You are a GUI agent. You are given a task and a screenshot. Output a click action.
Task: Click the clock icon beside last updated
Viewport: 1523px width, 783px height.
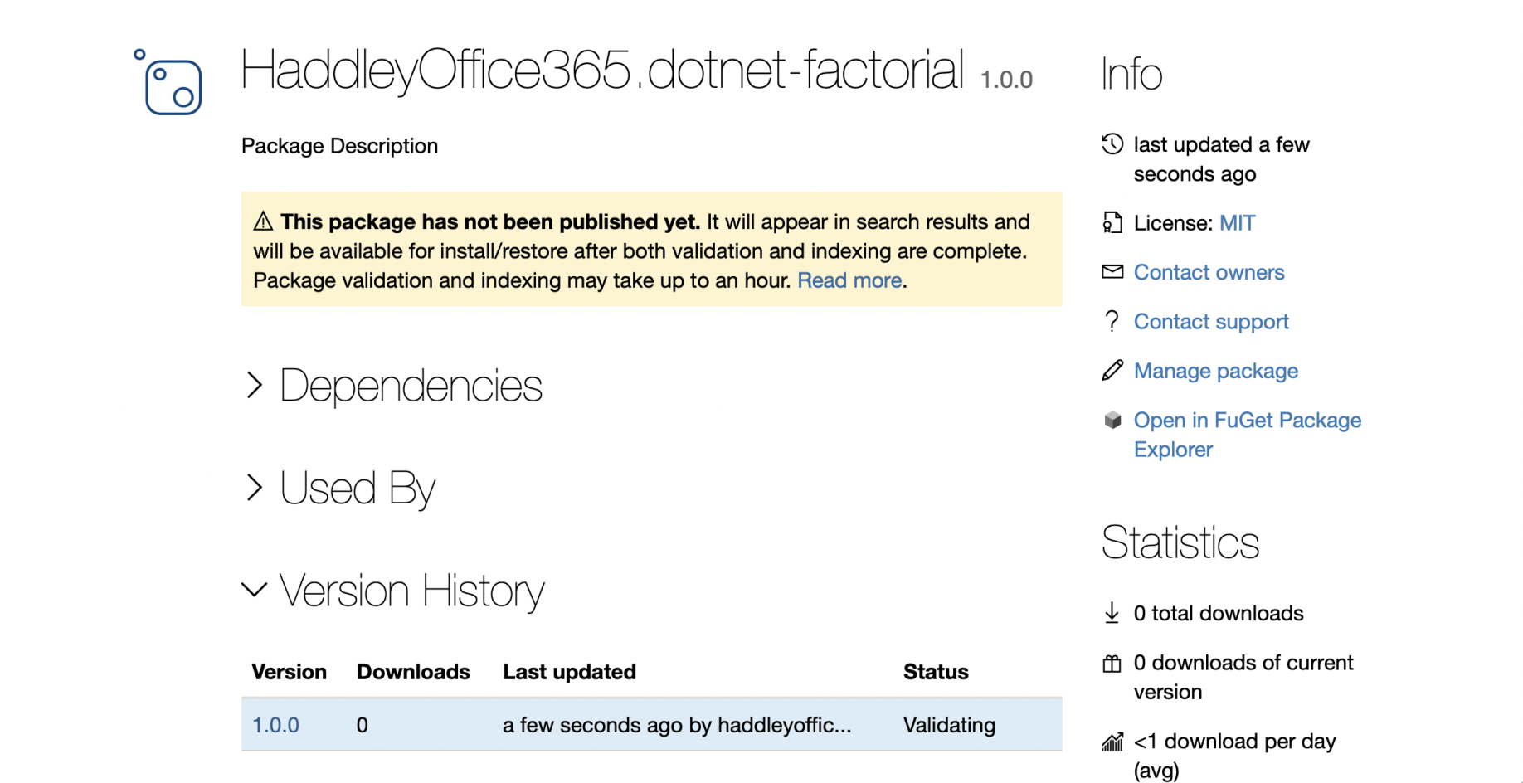[x=1112, y=144]
